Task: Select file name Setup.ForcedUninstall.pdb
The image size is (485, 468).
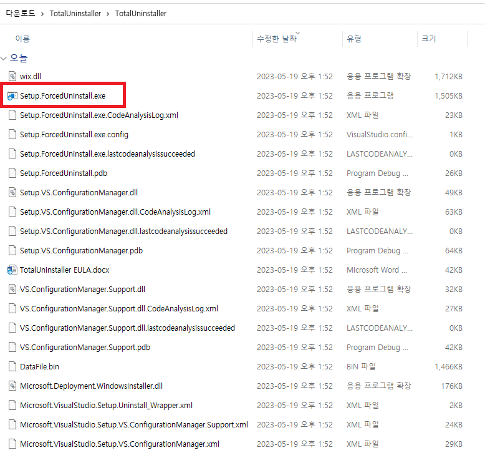Action: (x=64, y=173)
